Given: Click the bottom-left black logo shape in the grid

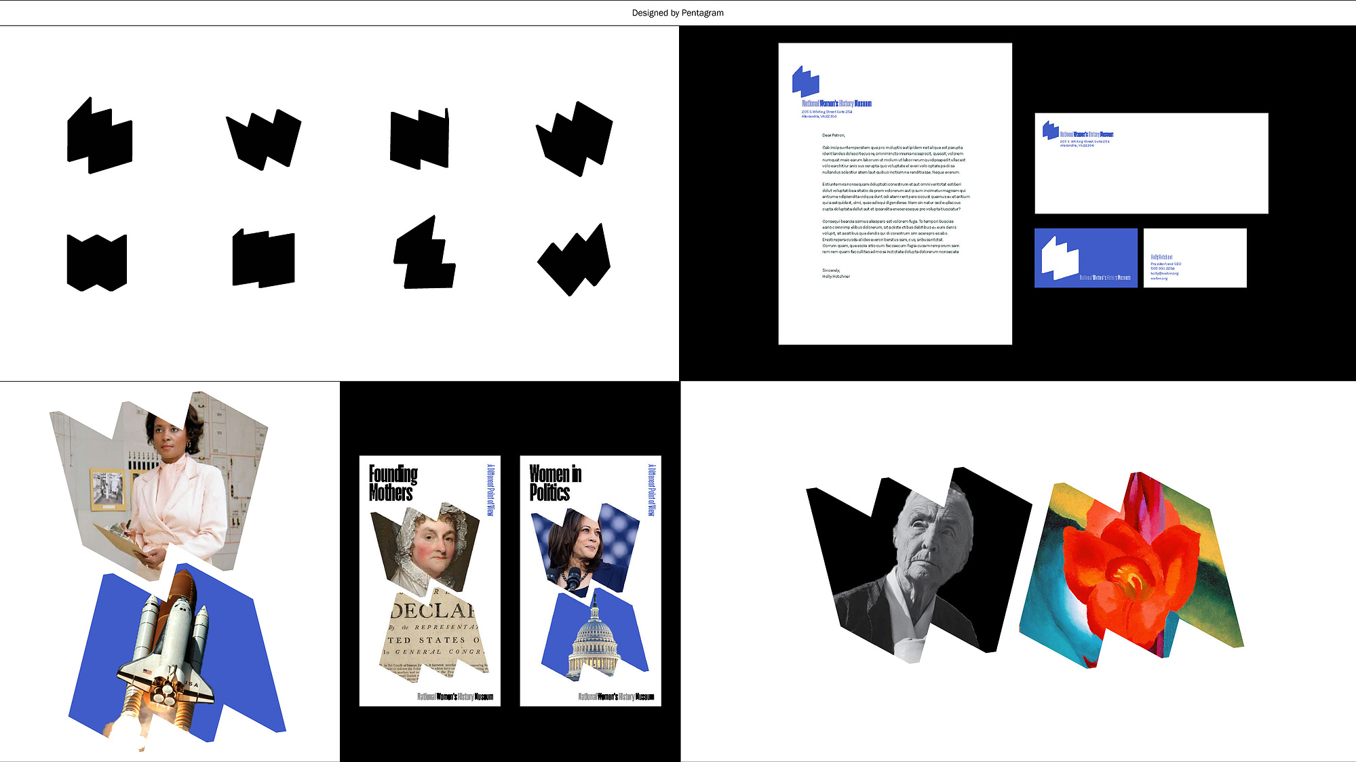Looking at the screenshot, I should pos(97,263).
